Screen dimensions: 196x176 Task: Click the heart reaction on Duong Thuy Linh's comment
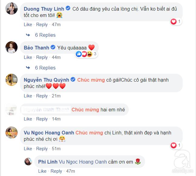point(174,22)
